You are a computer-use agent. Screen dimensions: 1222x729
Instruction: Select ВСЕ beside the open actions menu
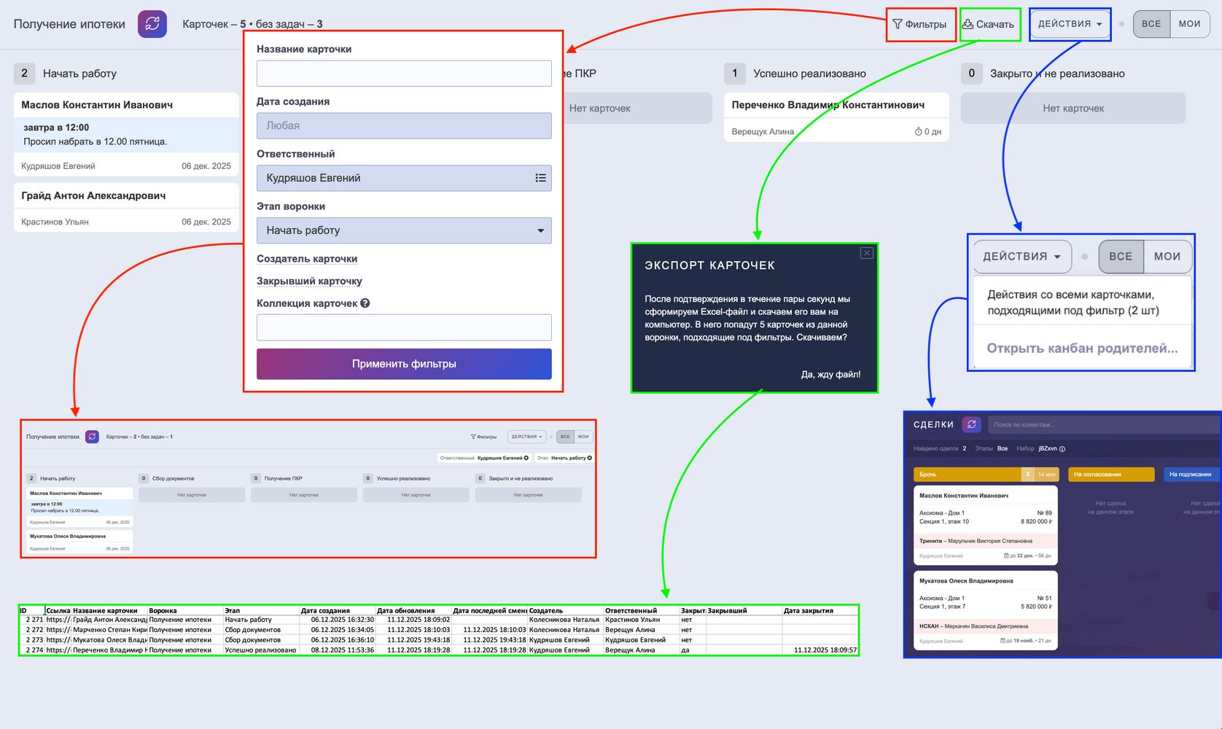pos(1121,257)
